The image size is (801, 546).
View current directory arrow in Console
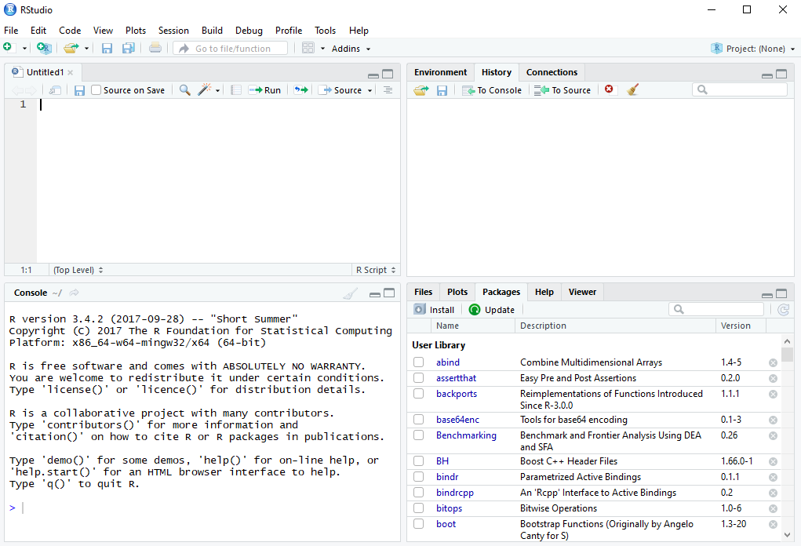click(74, 293)
